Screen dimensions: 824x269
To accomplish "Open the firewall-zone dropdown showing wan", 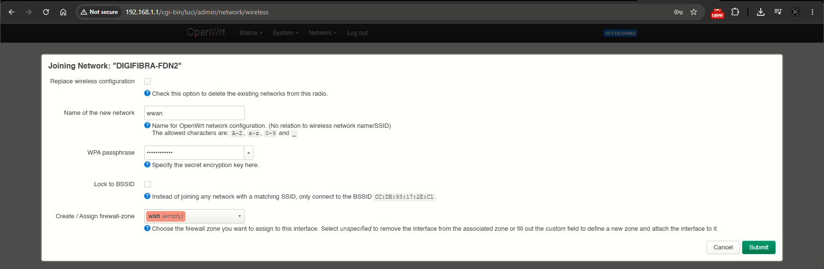I will click(x=195, y=216).
